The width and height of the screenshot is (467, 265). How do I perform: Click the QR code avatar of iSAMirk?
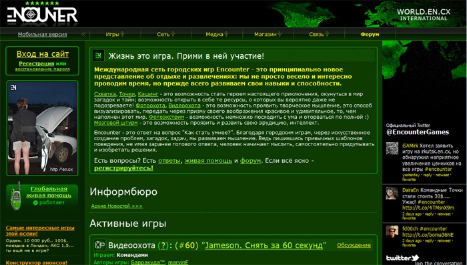click(392, 148)
